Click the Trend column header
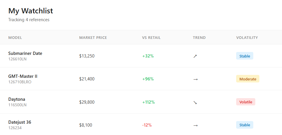Viewport: 282px width, 135px height. click(x=199, y=37)
